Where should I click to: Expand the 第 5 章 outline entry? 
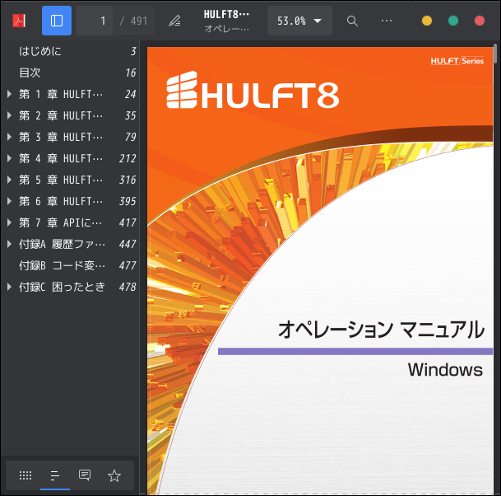click(x=9, y=180)
